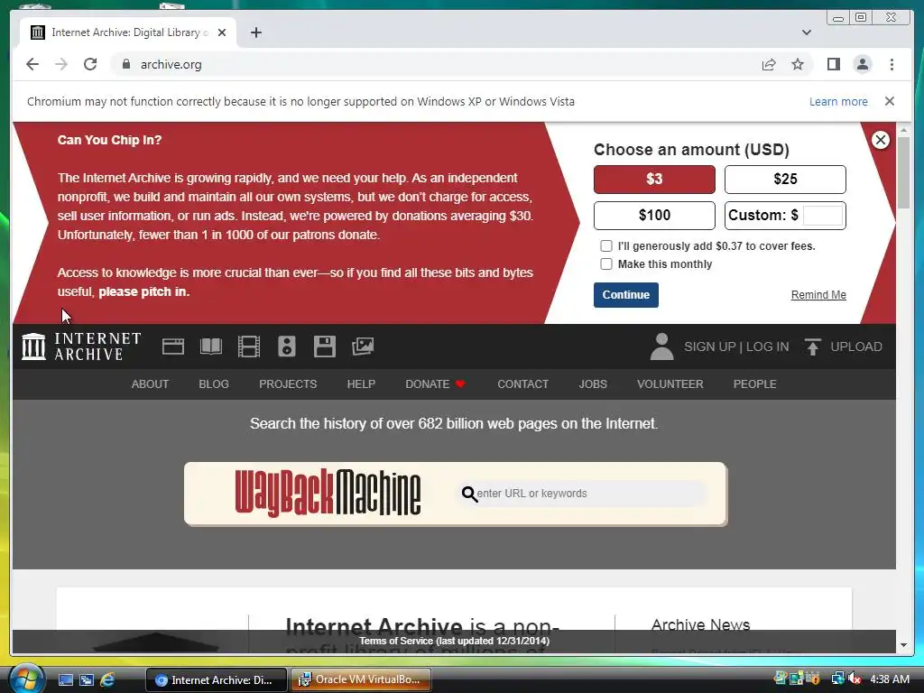Expand the tab search dropdown

tap(807, 32)
